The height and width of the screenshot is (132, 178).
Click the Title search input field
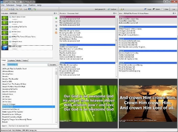27,65
